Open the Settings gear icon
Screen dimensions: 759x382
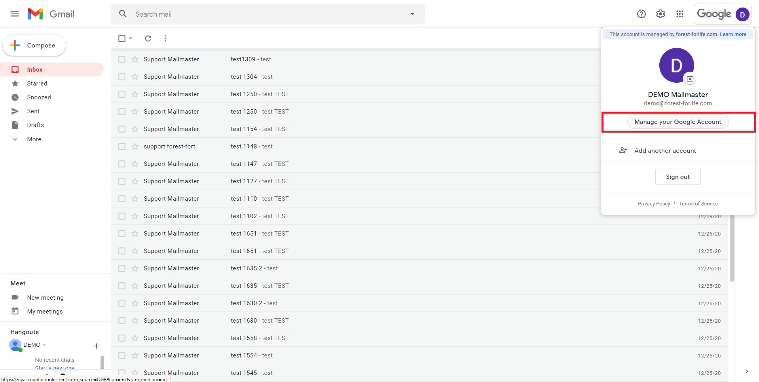(x=660, y=14)
